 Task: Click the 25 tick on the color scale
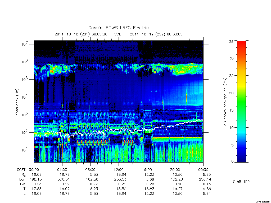231,76
